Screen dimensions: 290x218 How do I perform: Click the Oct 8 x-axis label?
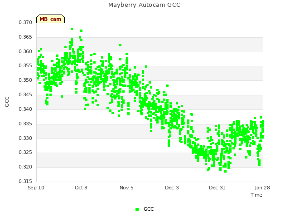81,188
